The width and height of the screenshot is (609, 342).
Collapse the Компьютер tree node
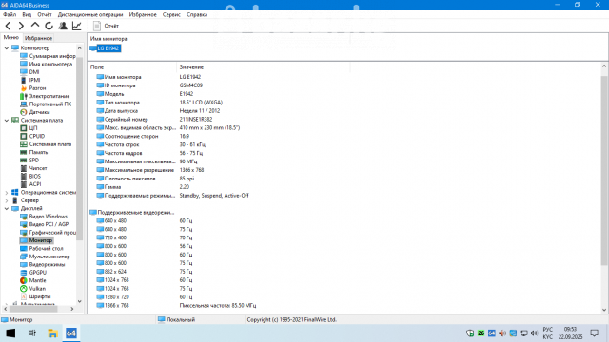7,48
